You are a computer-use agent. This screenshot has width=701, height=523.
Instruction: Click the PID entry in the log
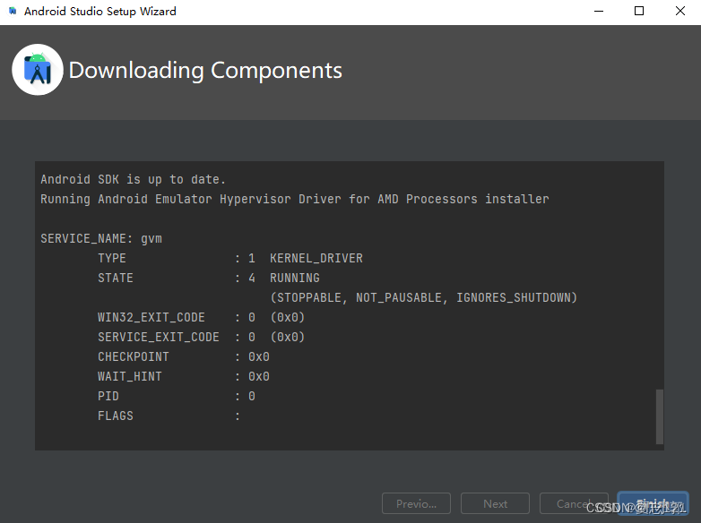[x=177, y=396]
